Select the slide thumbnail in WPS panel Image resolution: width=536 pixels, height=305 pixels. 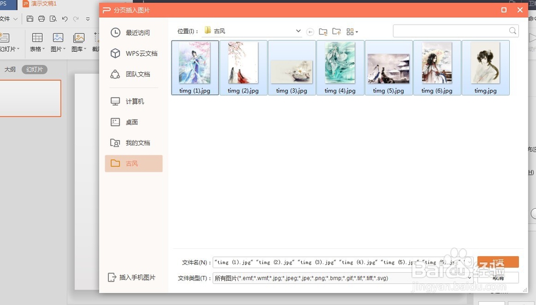pos(30,98)
